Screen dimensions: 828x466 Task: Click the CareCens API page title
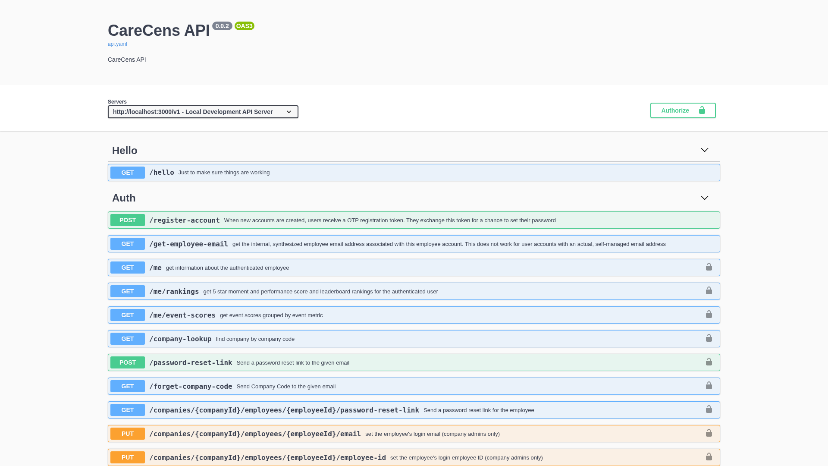pyautogui.click(x=159, y=31)
